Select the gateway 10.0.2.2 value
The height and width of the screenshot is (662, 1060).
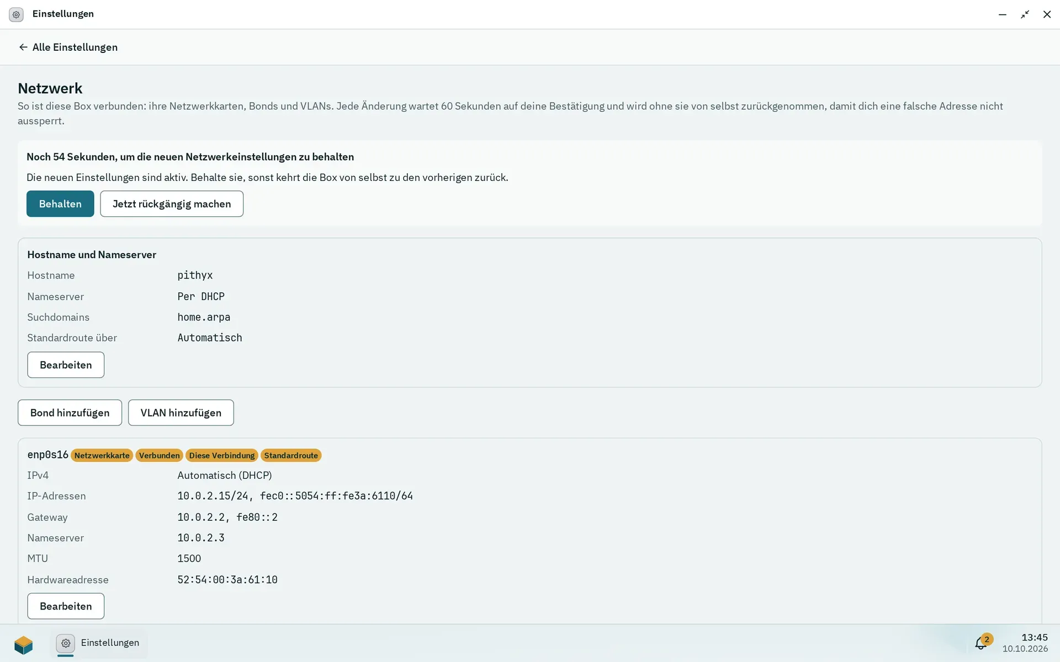(227, 517)
